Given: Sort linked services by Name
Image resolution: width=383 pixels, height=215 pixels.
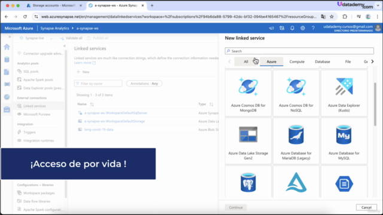Looking at the screenshot, I should [92, 105].
